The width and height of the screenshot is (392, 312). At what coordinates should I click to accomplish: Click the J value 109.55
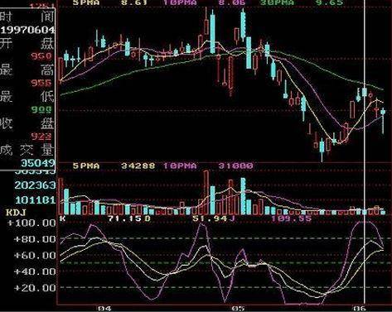coord(292,218)
